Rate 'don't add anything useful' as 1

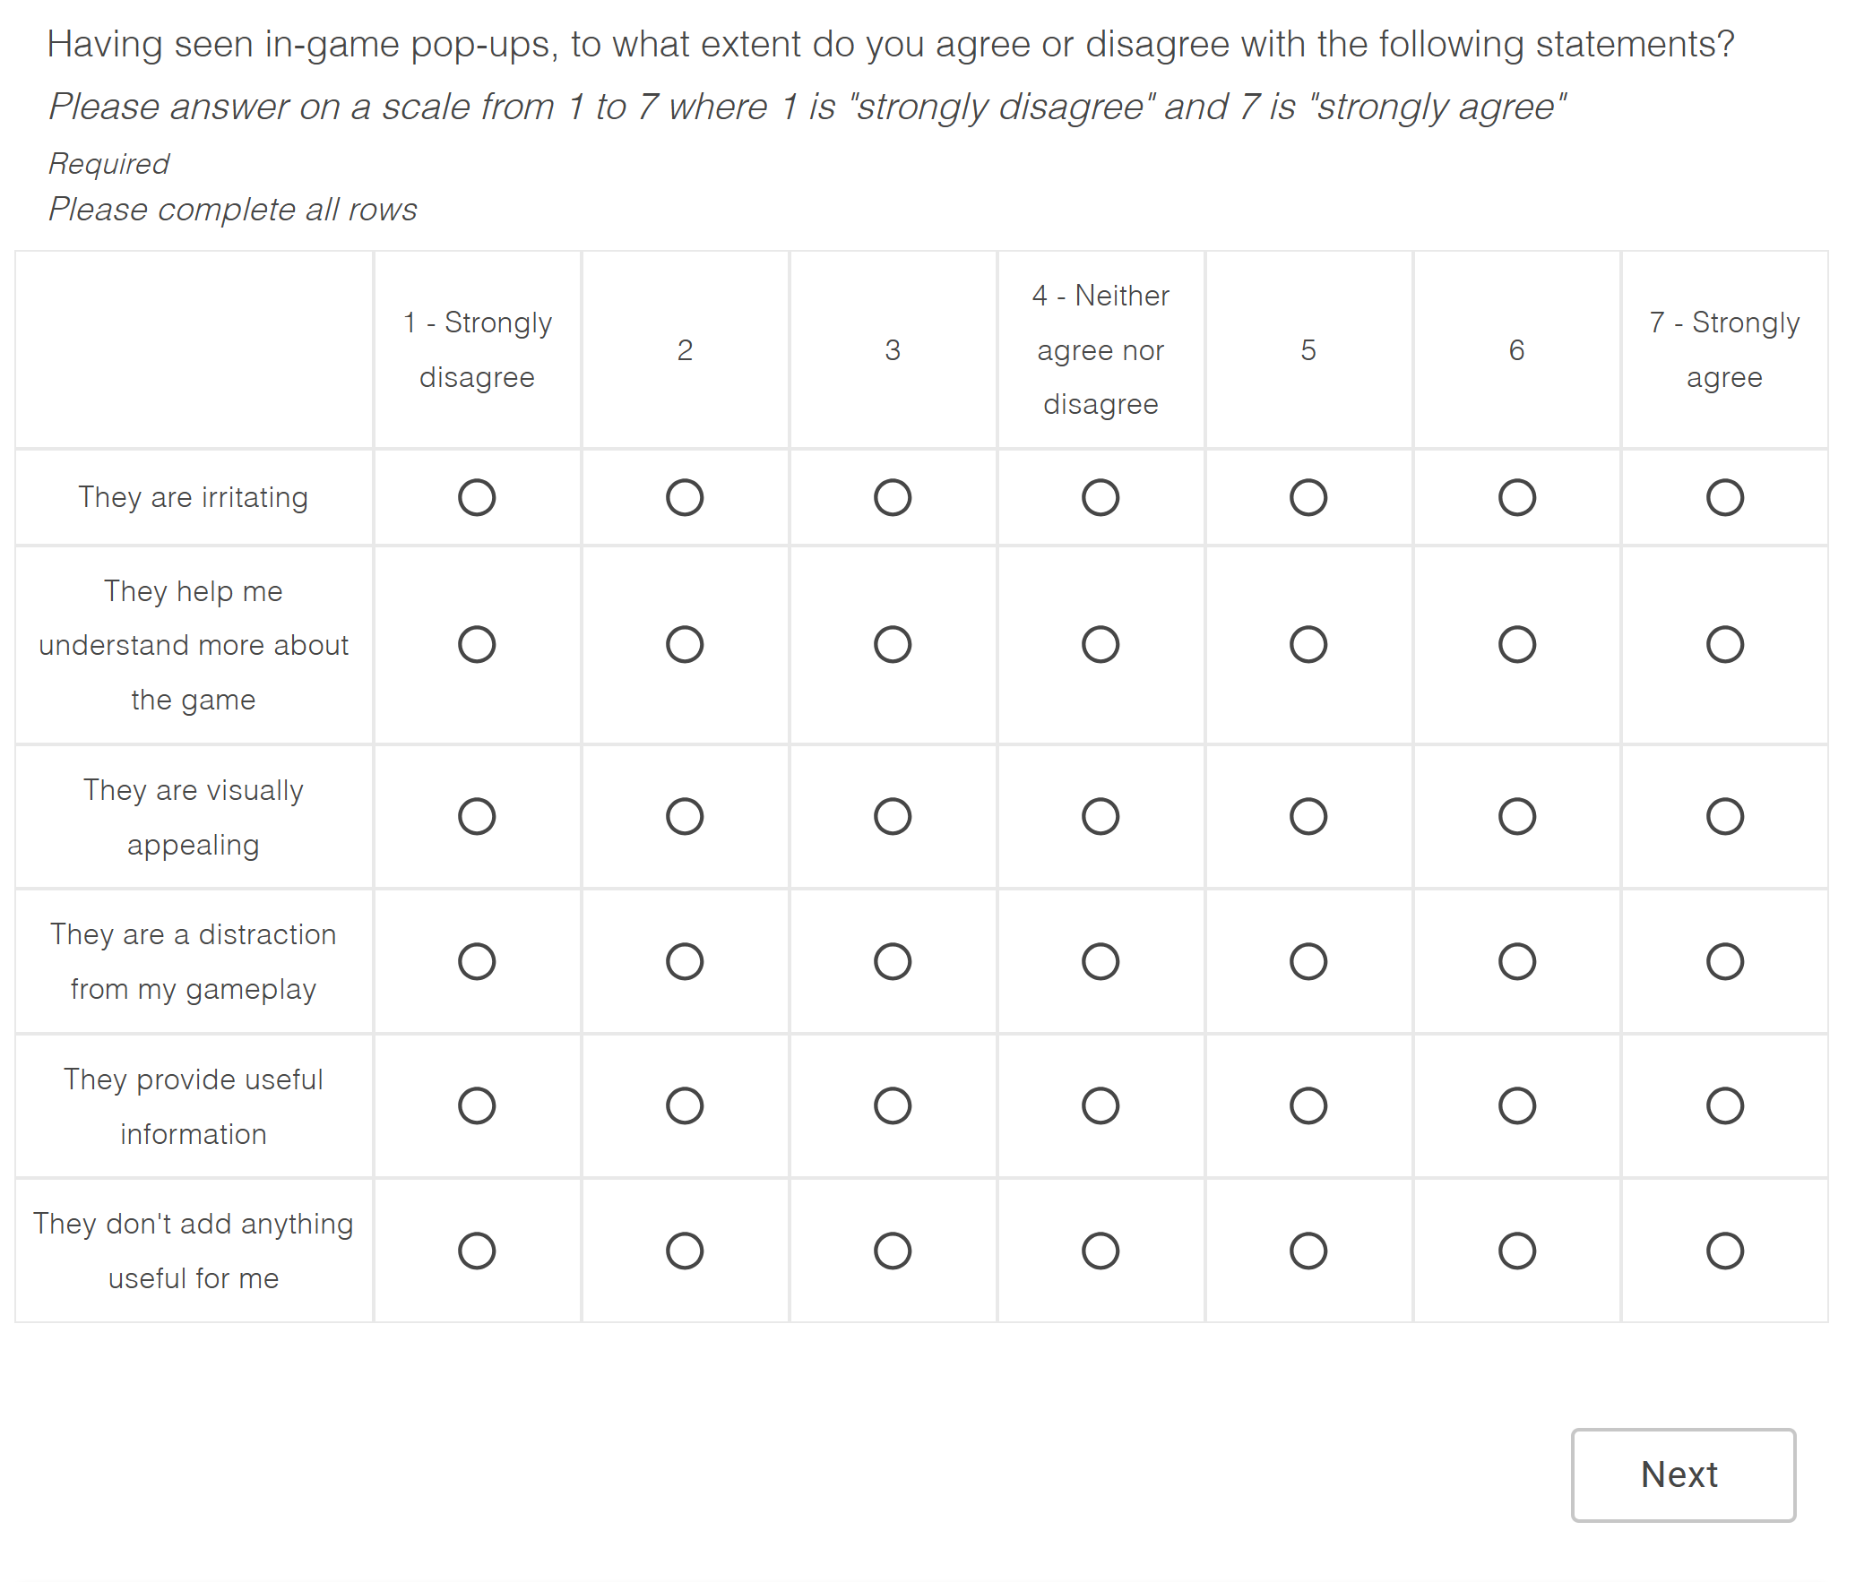[477, 1251]
